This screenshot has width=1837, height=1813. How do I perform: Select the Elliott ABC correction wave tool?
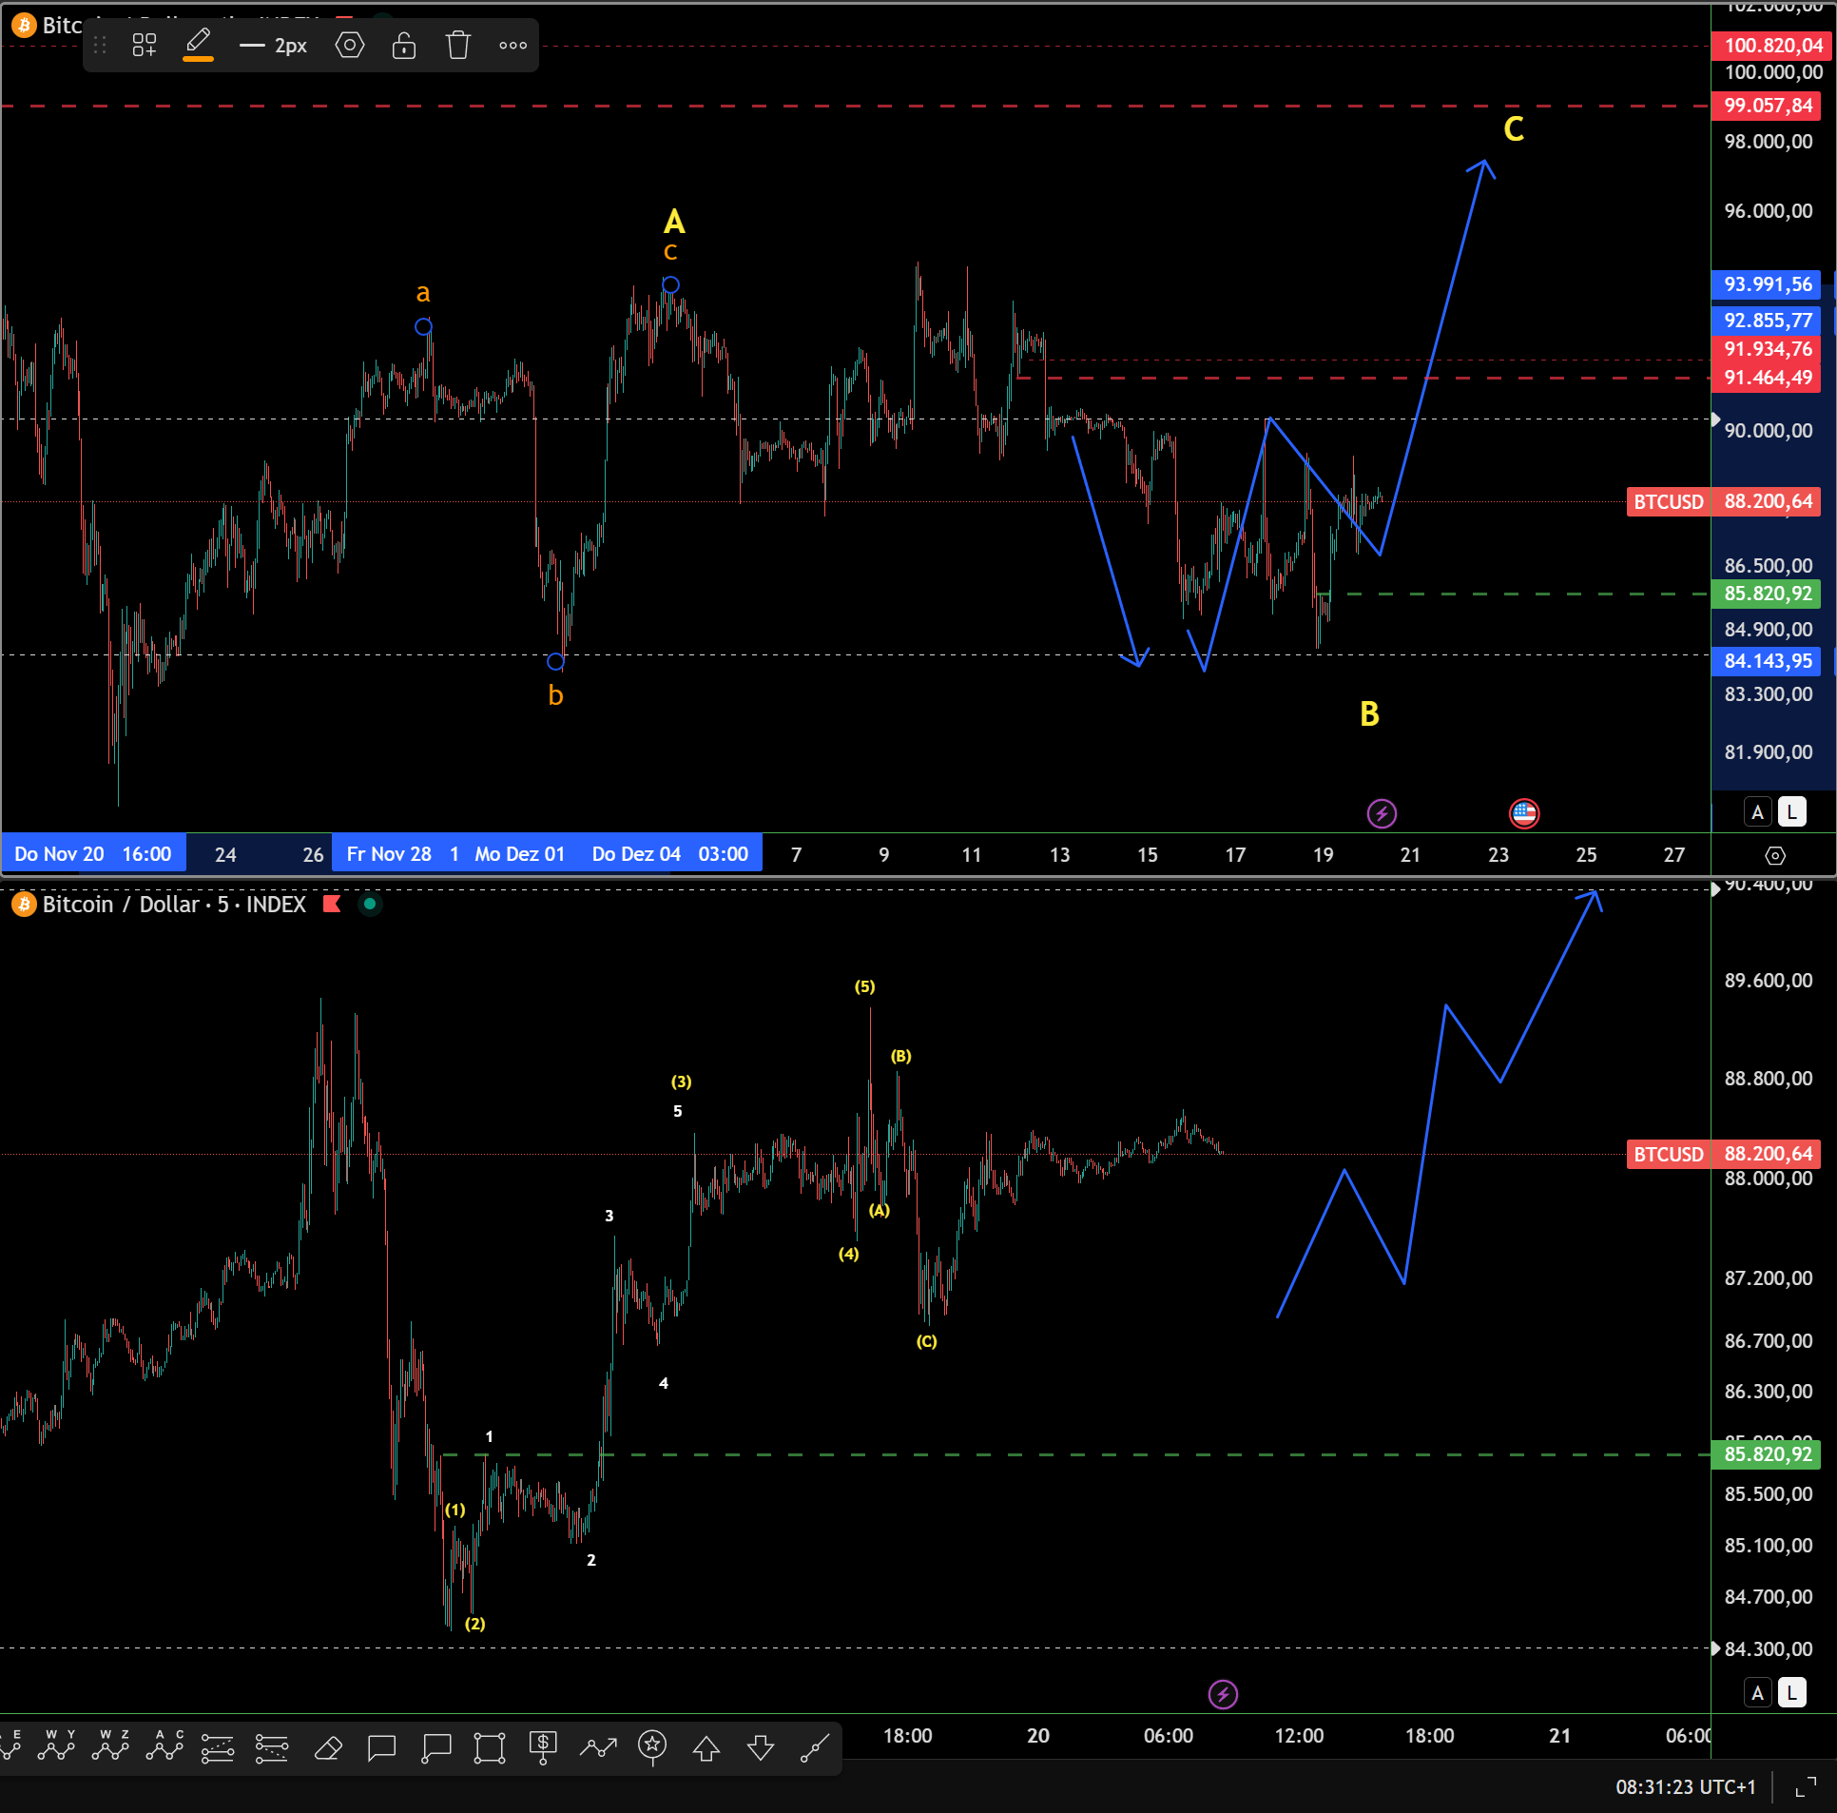tap(164, 1745)
